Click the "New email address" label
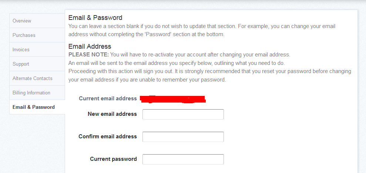The width and height of the screenshot is (366, 173). [112, 114]
